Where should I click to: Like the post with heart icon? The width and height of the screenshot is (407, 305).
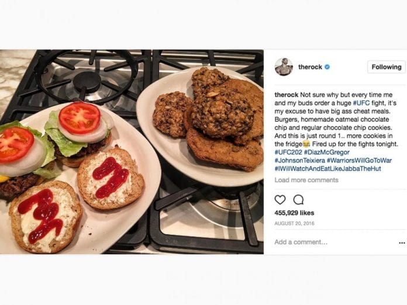click(280, 200)
